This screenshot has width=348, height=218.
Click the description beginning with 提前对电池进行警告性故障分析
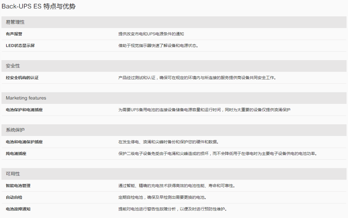click(173, 209)
